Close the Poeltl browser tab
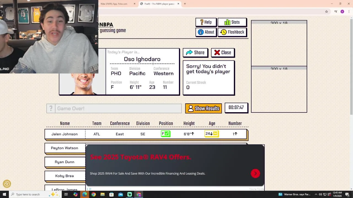 178,4
